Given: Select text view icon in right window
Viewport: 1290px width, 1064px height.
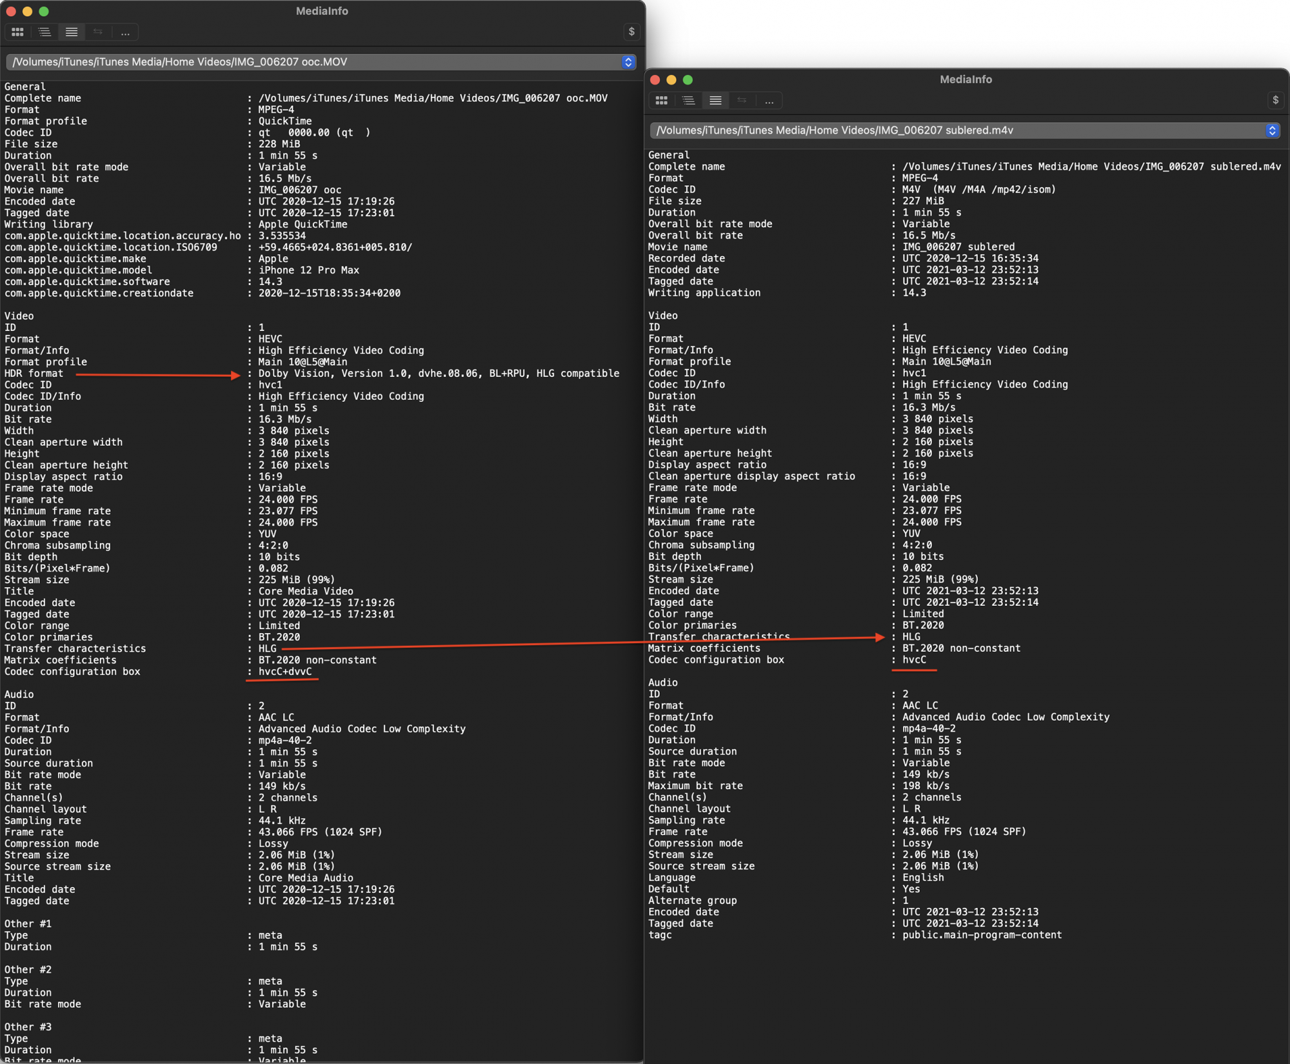Looking at the screenshot, I should [x=715, y=100].
